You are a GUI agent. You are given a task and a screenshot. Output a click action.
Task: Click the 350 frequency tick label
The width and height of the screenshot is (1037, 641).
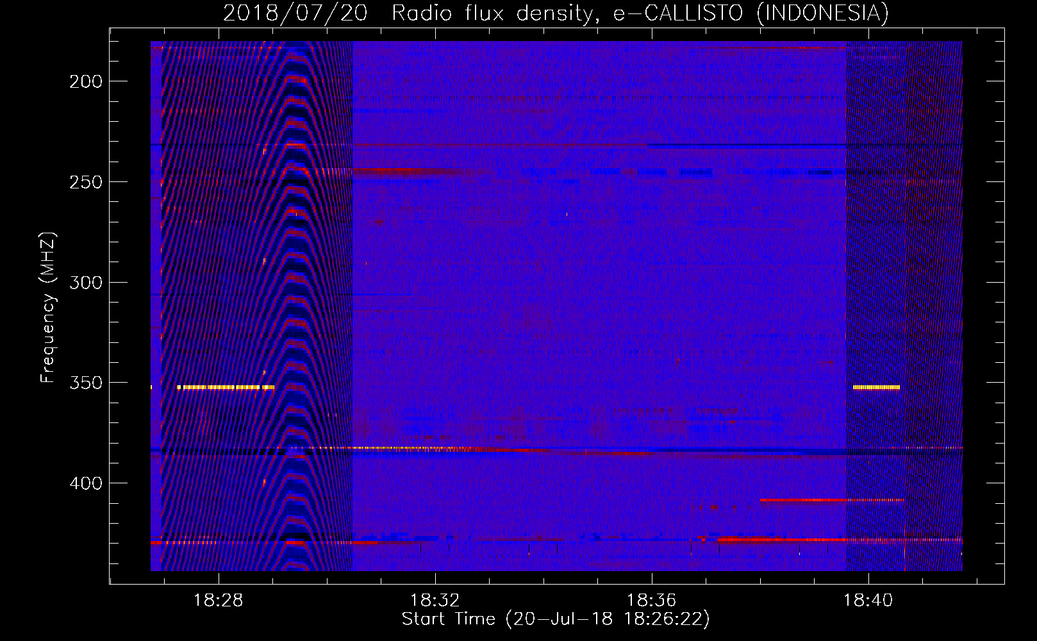[86, 383]
